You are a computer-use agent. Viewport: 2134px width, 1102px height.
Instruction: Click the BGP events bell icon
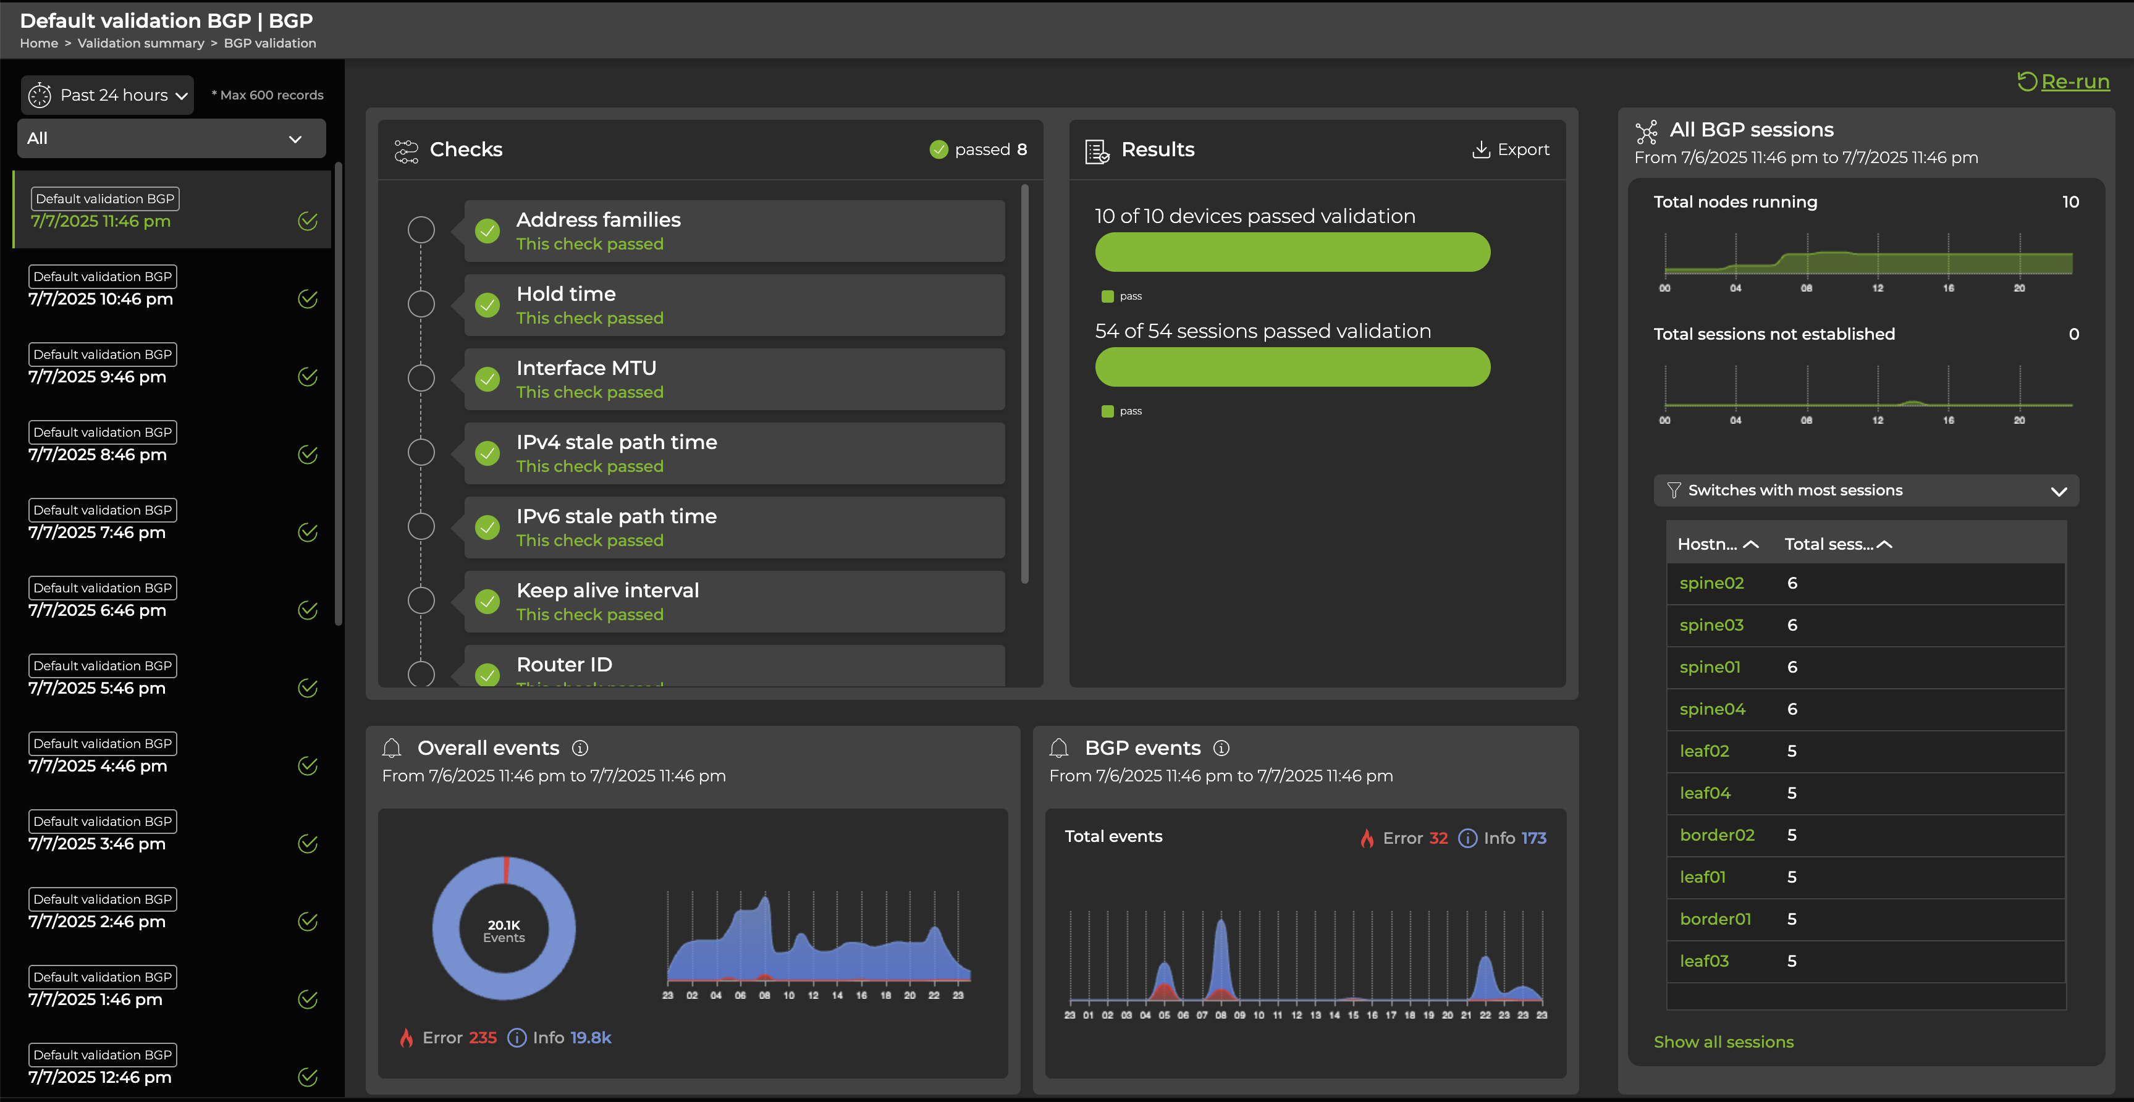(1059, 747)
